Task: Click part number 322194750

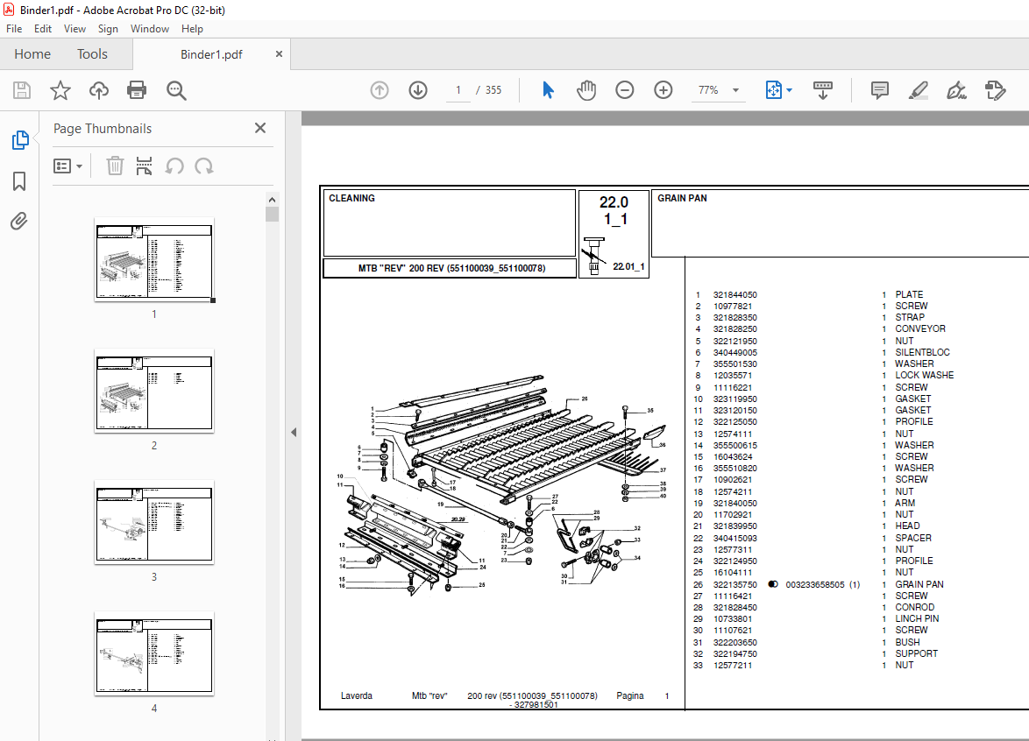Action: coord(735,653)
